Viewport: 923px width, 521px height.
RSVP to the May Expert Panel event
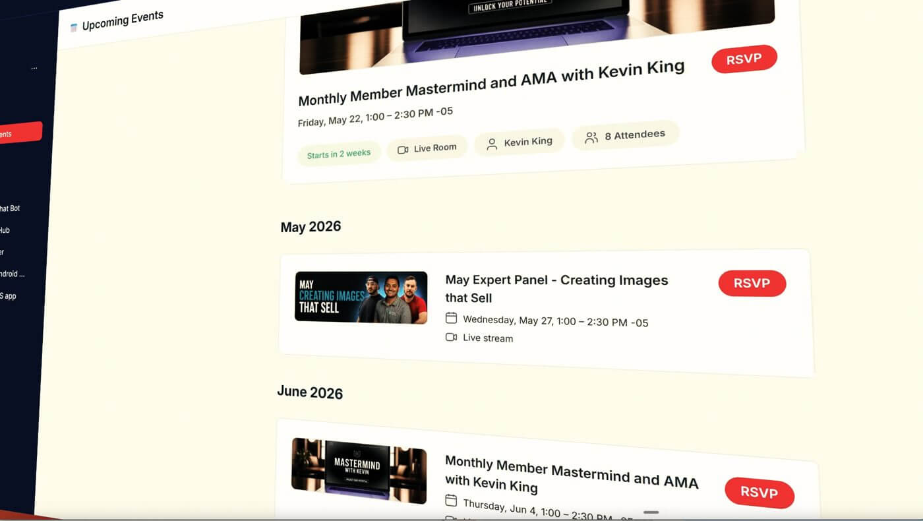tap(752, 283)
